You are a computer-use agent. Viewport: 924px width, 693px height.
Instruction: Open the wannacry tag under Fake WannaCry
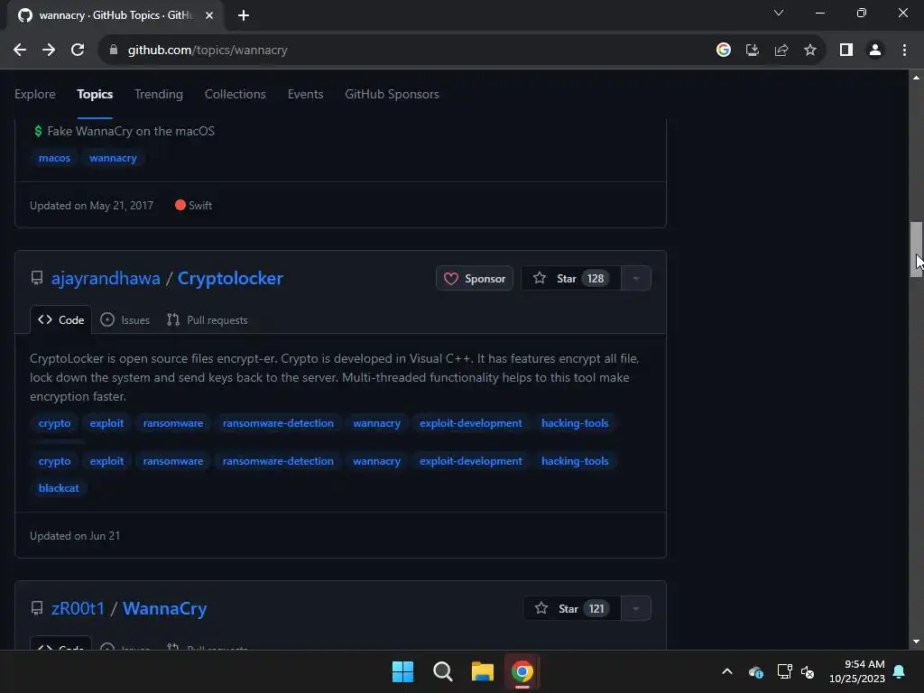[x=113, y=158]
